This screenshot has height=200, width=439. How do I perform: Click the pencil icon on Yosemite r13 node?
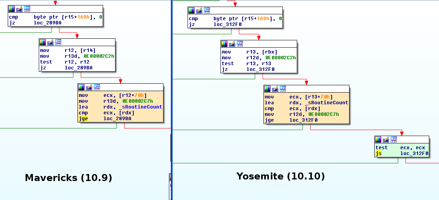[232, 44]
